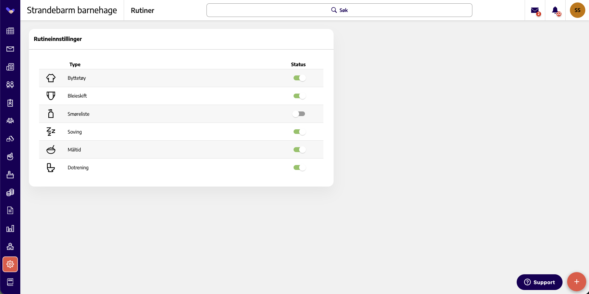Open the ID badge icon in sidebar
Viewport: 589px width, 294px height.
[10, 103]
